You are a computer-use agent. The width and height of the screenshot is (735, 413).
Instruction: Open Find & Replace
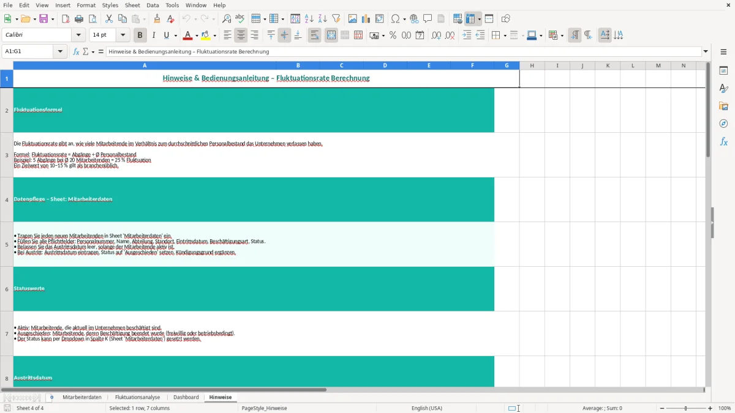click(x=227, y=19)
